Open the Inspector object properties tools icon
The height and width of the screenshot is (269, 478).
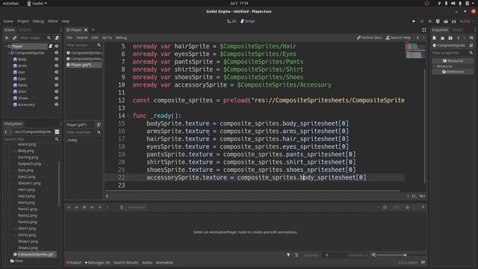[x=471, y=46]
